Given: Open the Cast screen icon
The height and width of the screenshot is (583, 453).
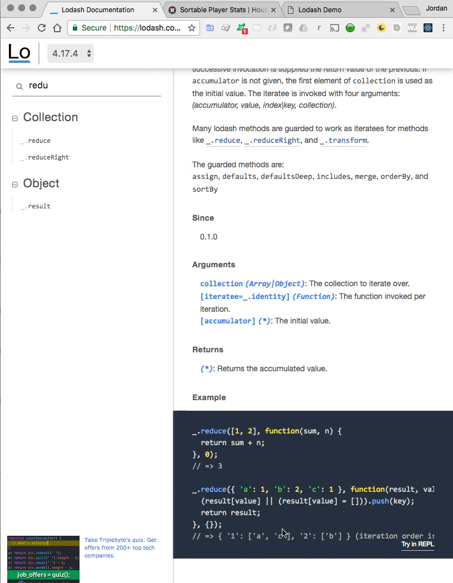Looking at the screenshot, I should pos(335,28).
